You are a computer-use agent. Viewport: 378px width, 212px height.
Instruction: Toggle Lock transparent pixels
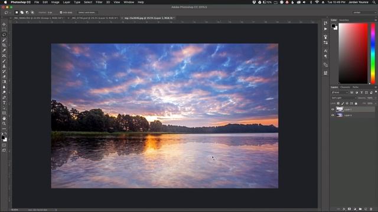tap(338, 104)
